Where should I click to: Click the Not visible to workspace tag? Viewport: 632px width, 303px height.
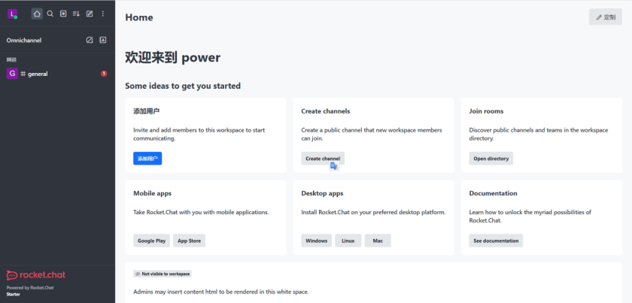click(163, 274)
